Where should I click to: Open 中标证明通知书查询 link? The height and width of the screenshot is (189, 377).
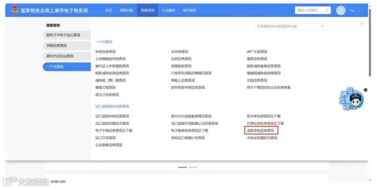[x=262, y=138]
